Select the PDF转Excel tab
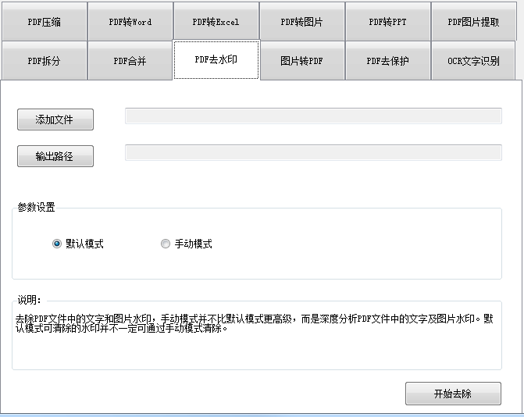524x417 pixels. [216, 22]
